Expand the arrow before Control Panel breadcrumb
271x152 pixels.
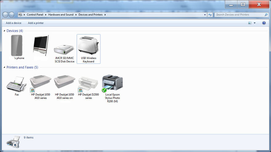click(24, 15)
